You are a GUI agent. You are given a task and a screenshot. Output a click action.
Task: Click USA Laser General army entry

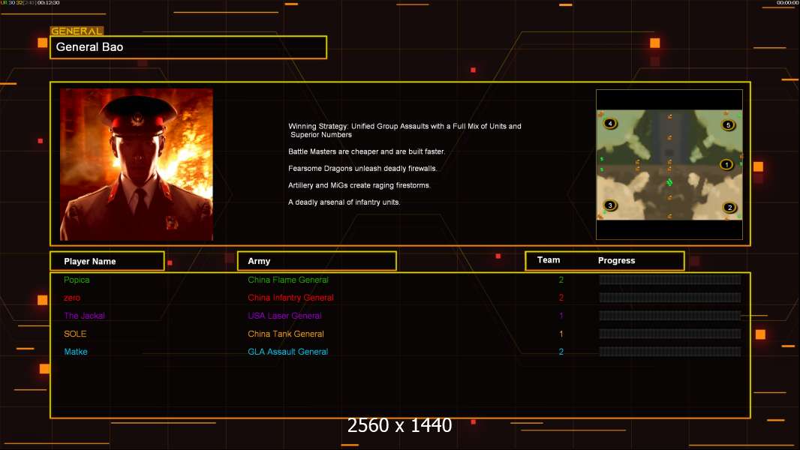(x=284, y=316)
